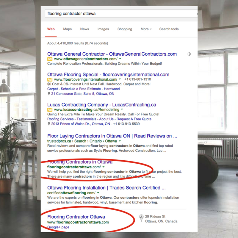Click the info icon beside first ad
The width and height of the screenshot is (238, 238).
pyautogui.click(x=189, y=54)
